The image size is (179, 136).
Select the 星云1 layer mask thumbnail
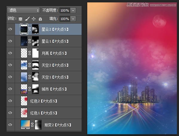35,41
